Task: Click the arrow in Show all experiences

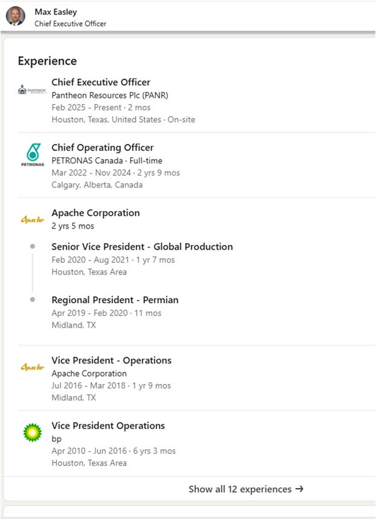Action: (298, 489)
